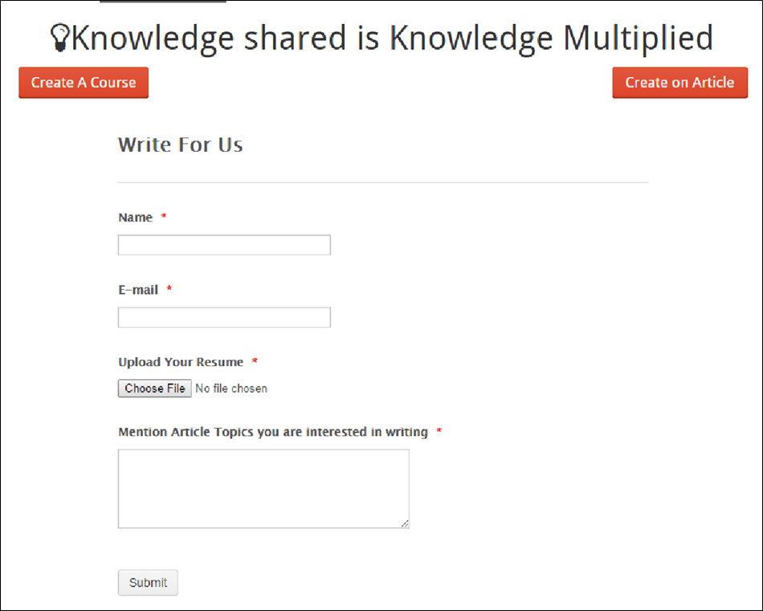Image resolution: width=763 pixels, height=611 pixels.
Task: Click the Name field label
Action: point(135,218)
